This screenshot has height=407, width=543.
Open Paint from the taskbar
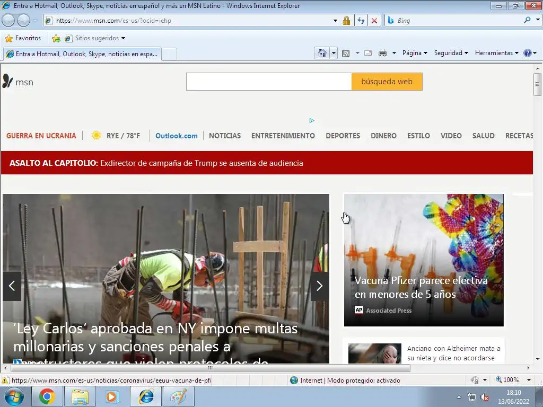(x=179, y=396)
